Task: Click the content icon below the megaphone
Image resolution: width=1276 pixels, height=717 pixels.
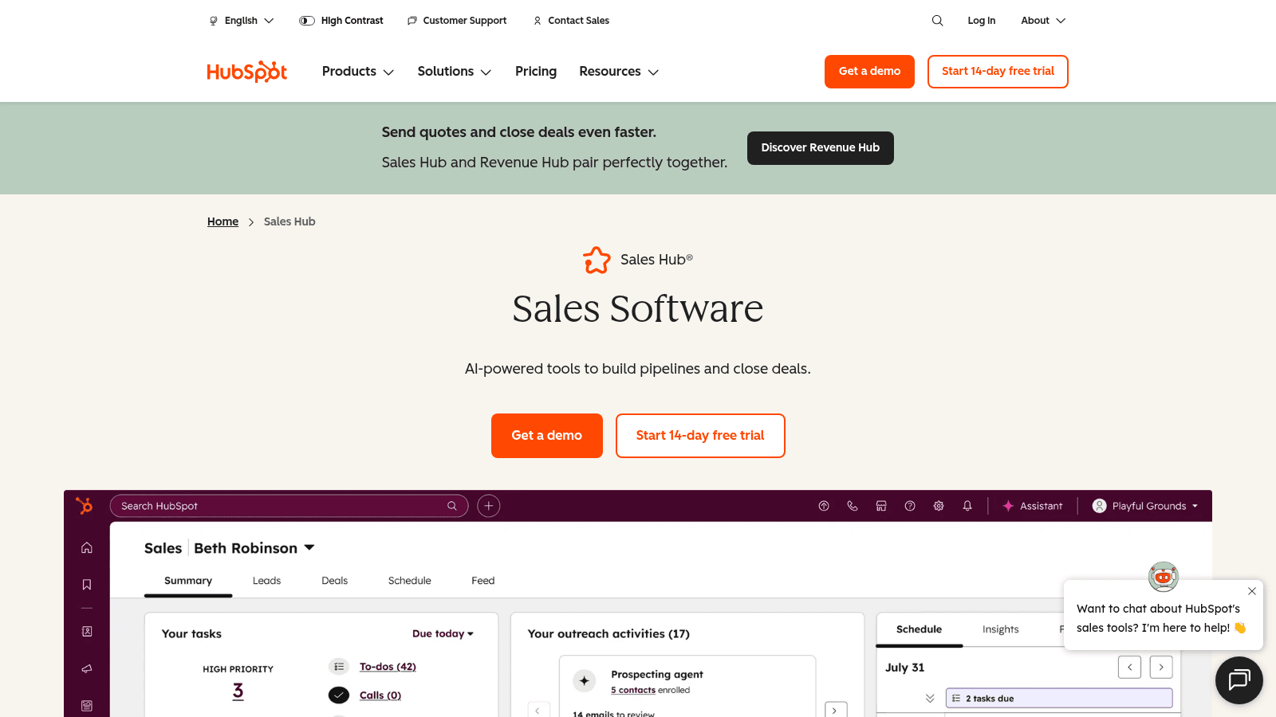Action: pyautogui.click(x=87, y=706)
